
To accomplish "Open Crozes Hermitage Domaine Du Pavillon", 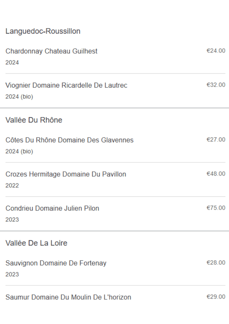I will pyautogui.click(x=66, y=174).
